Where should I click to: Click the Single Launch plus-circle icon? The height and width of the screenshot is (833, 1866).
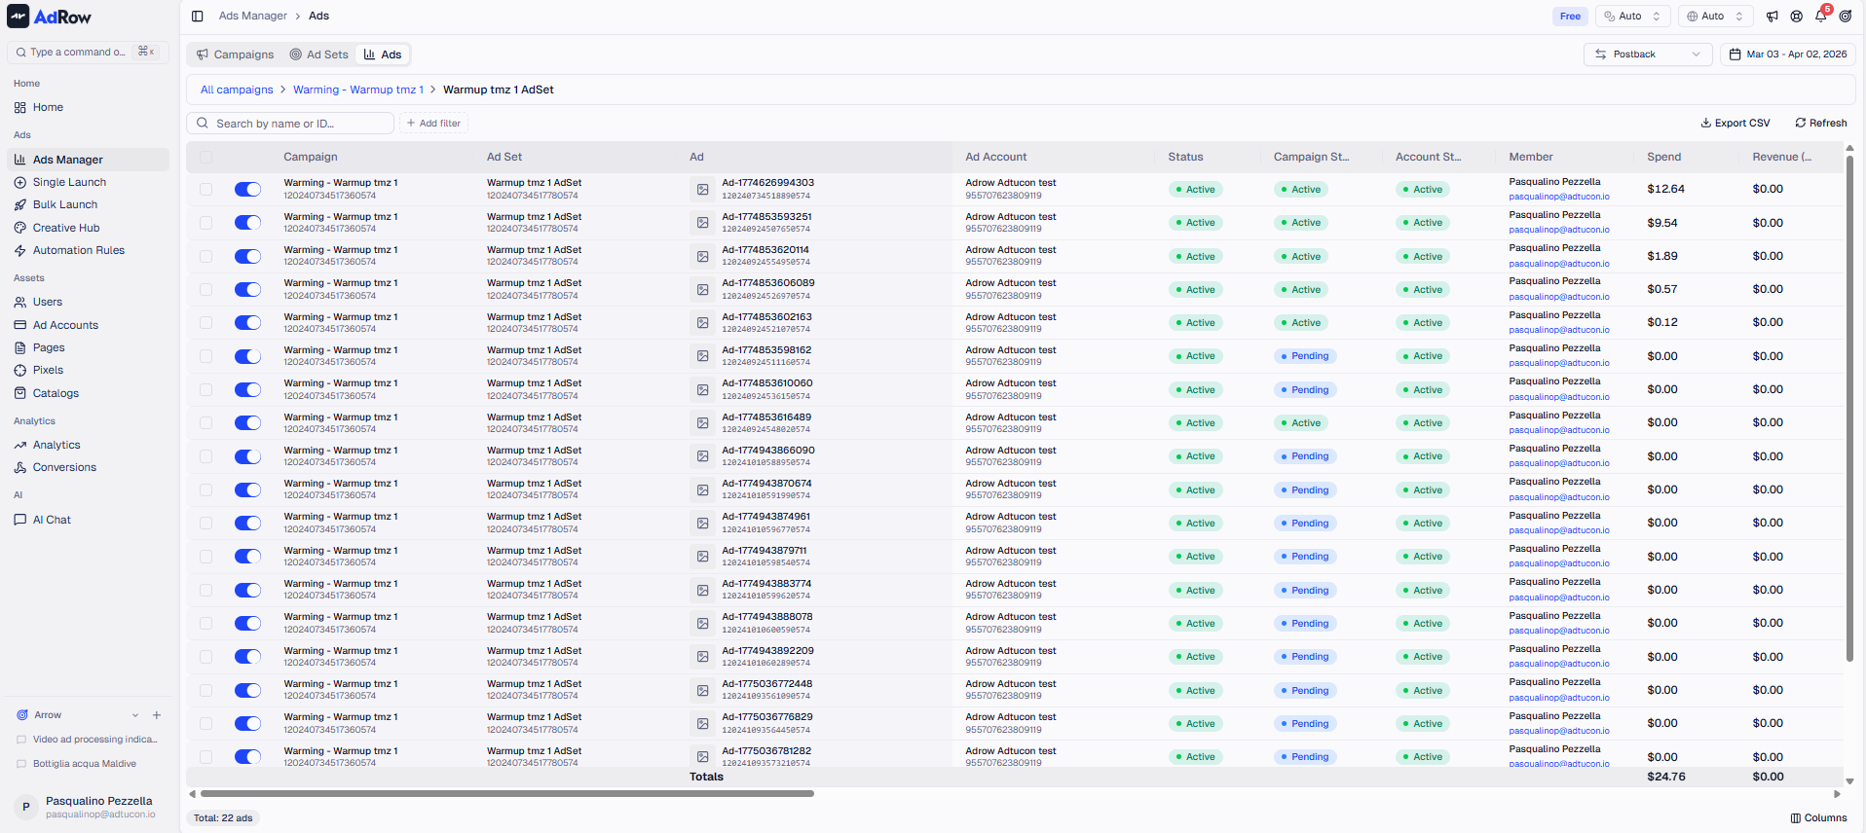[20, 182]
